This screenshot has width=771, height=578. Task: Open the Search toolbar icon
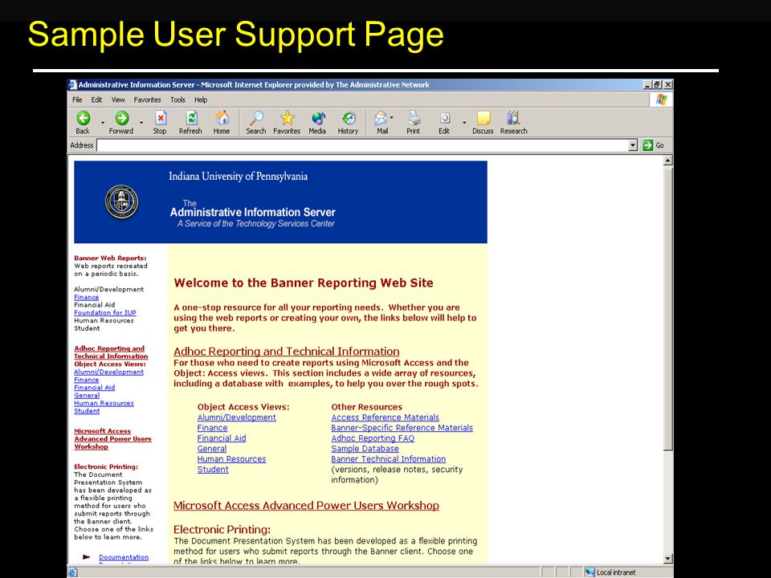(256, 118)
